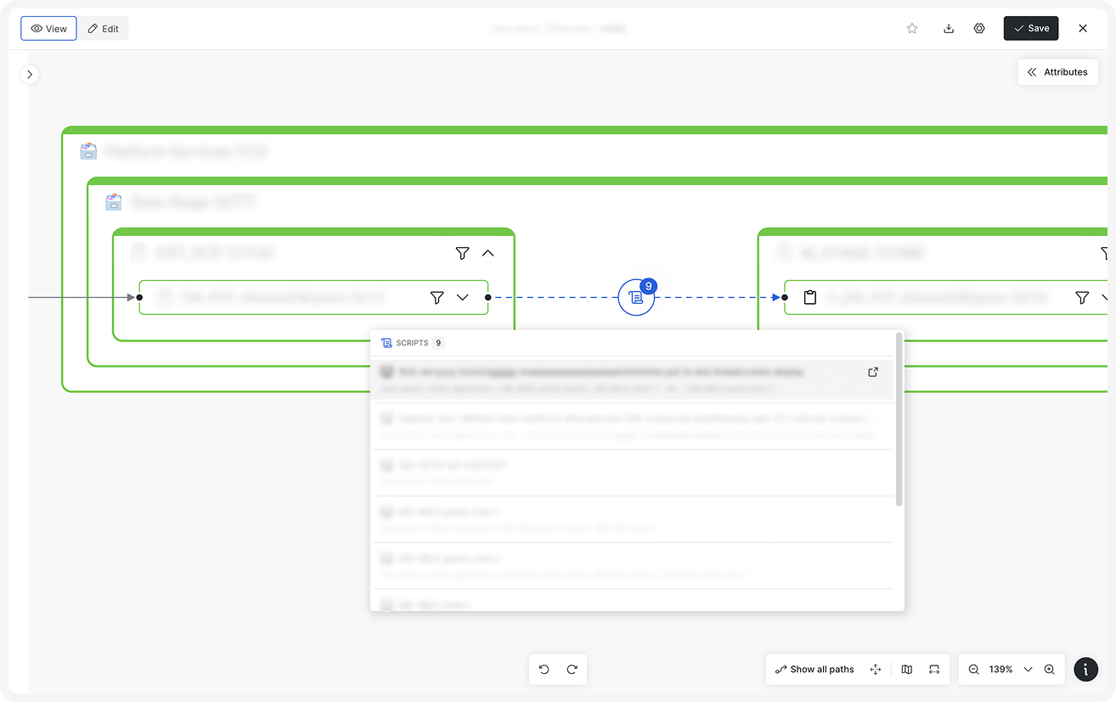The image size is (1116, 702).
Task: Click the star favorite icon
Action: tap(912, 28)
